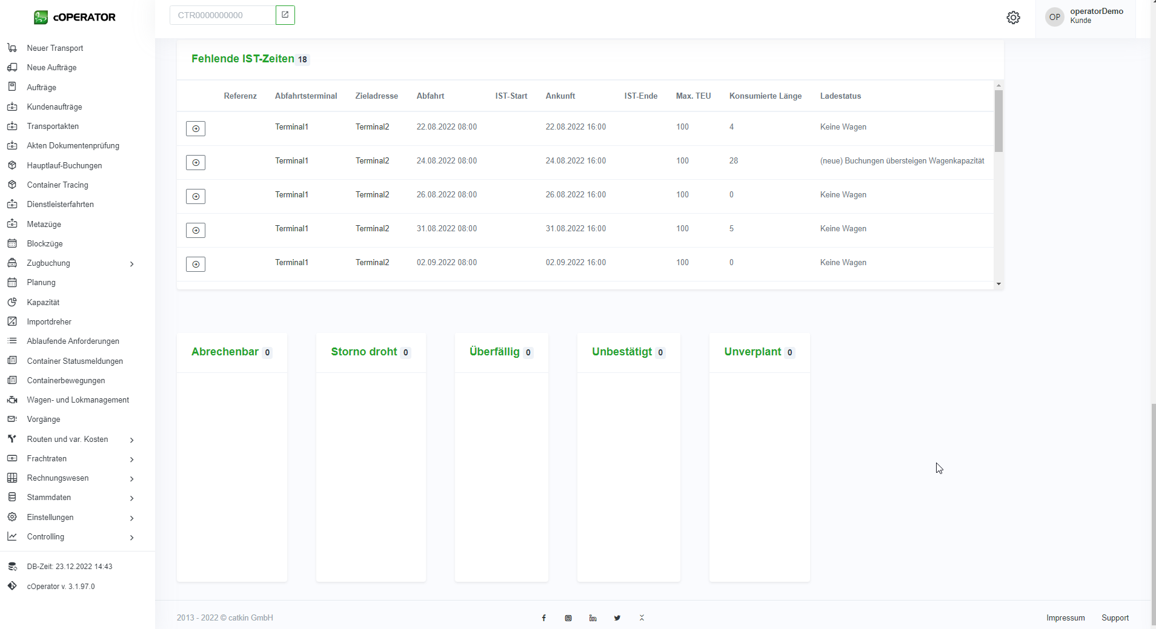Screen dimensions: 1156x629
Task: Click the settings gear icon in header
Action: pyautogui.click(x=1013, y=18)
